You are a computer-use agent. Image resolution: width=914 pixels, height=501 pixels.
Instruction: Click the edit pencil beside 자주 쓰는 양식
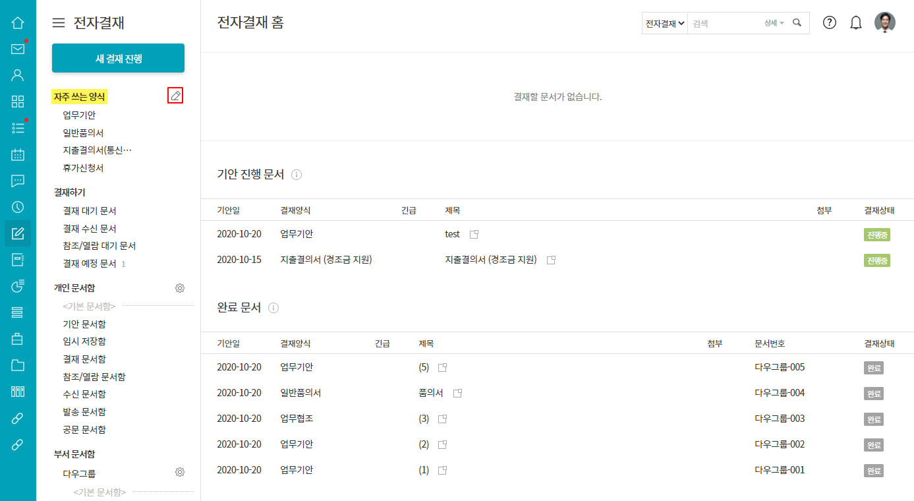pyautogui.click(x=175, y=96)
